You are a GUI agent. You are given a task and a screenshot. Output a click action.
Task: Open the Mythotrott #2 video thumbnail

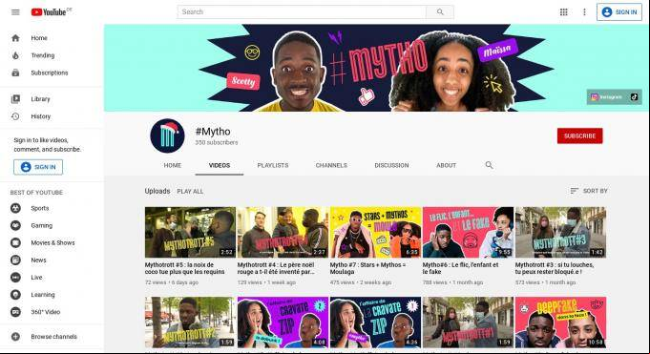(190, 323)
